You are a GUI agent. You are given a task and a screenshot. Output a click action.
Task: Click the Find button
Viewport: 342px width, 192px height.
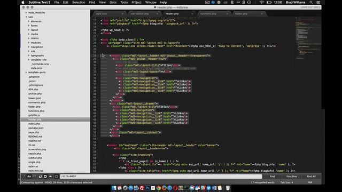point(272,177)
